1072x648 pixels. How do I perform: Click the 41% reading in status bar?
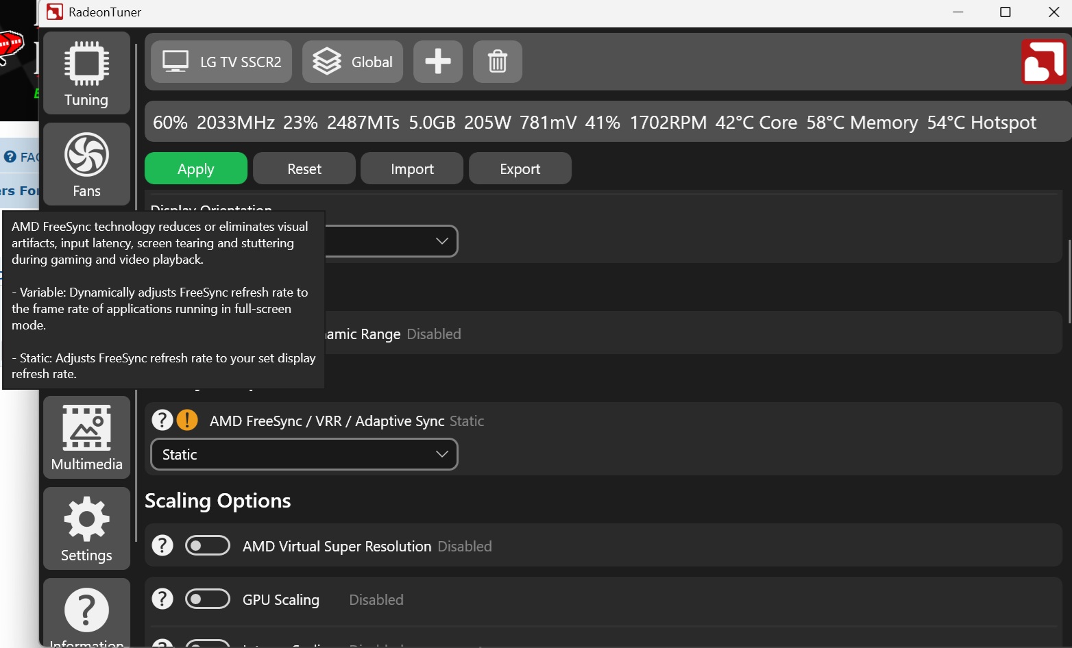(602, 123)
